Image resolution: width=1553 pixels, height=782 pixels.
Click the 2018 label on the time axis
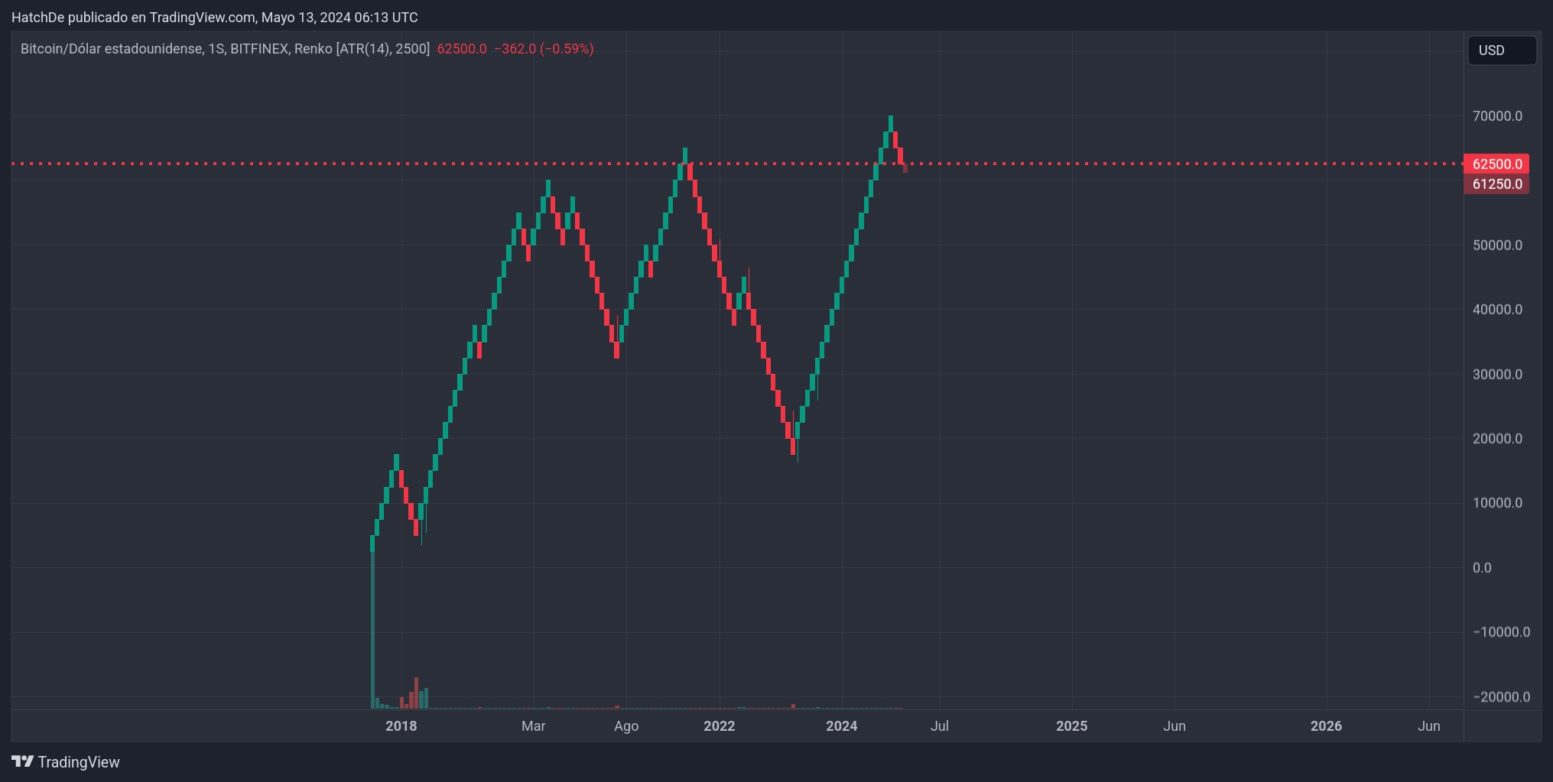click(401, 726)
